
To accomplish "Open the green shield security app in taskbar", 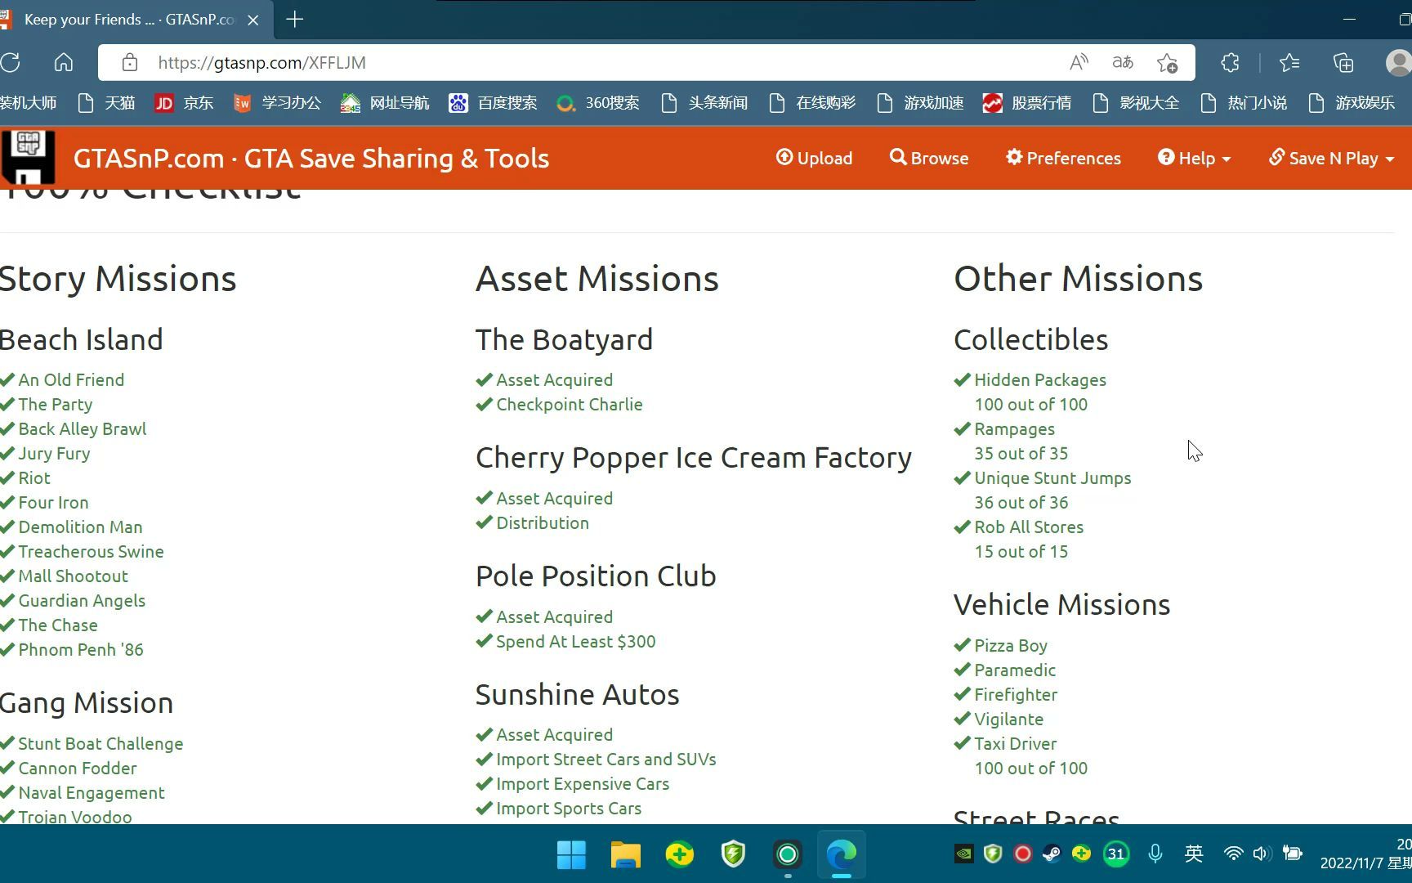I will [x=733, y=854].
